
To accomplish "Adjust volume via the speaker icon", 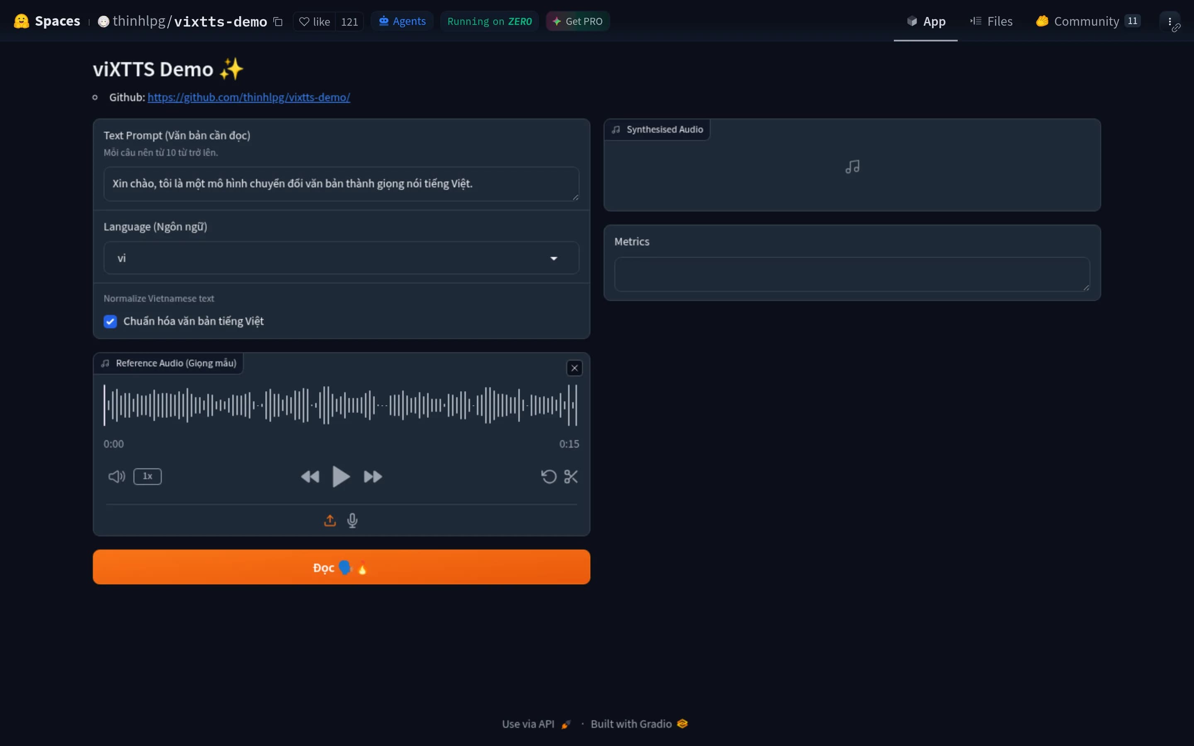I will pyautogui.click(x=117, y=476).
